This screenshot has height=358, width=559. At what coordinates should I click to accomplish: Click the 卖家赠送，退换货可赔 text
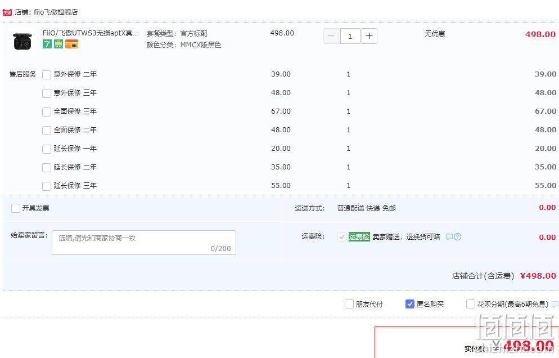point(407,236)
